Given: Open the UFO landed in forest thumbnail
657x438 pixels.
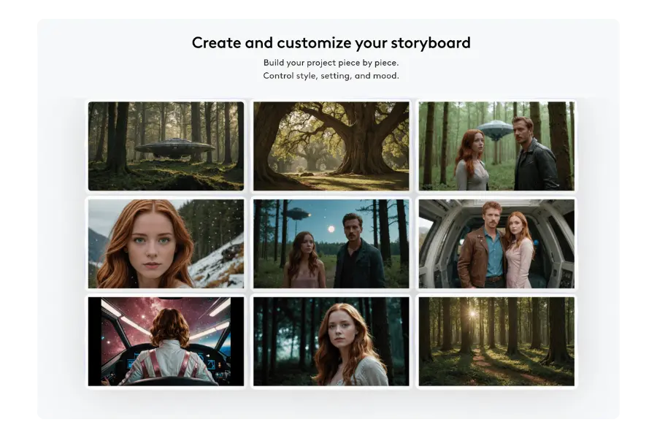Looking at the screenshot, I should [x=166, y=146].
